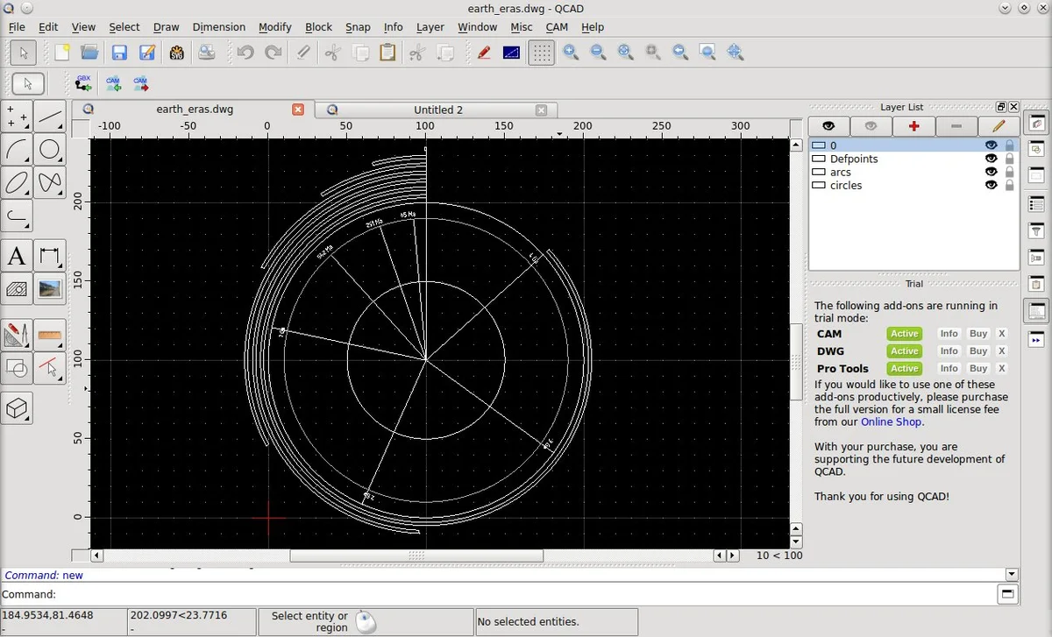This screenshot has width=1052, height=637.
Task: Click the Save drawing icon
Action: [119, 53]
